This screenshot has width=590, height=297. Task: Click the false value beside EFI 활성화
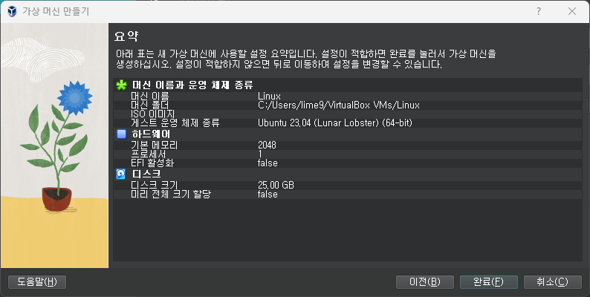268,163
